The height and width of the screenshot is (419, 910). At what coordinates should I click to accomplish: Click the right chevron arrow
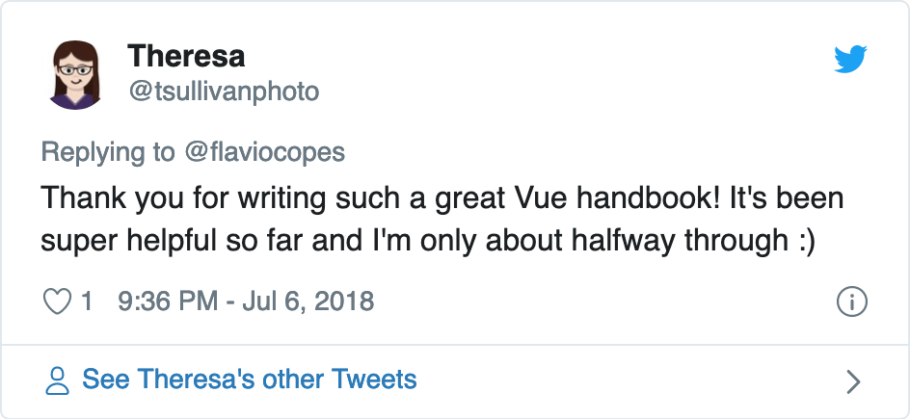tap(852, 381)
